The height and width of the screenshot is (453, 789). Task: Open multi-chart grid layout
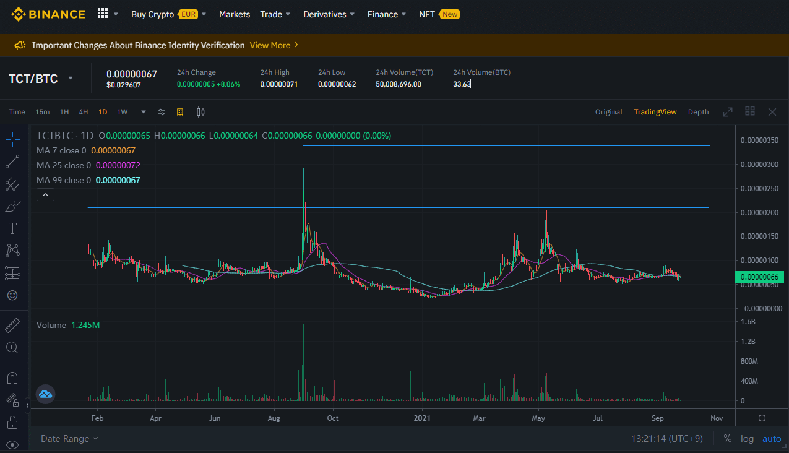coord(750,111)
